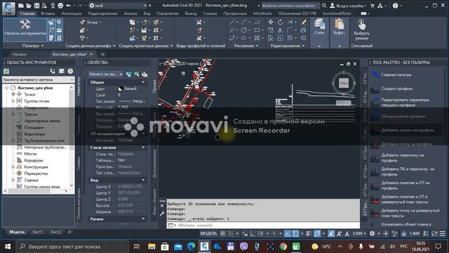
Task: Toggle grid display in status bar
Action: [222, 233]
